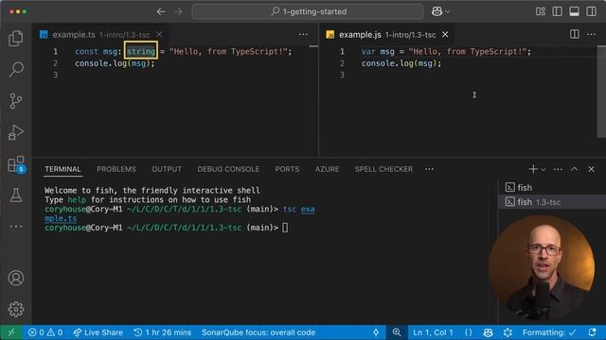This screenshot has height=340, width=606.
Task: Maximize the panel size chevron
Action: pos(575,169)
